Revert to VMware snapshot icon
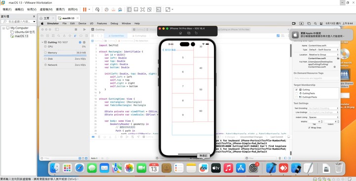Viewport: 356px width, 181px height. [x=113, y=9]
